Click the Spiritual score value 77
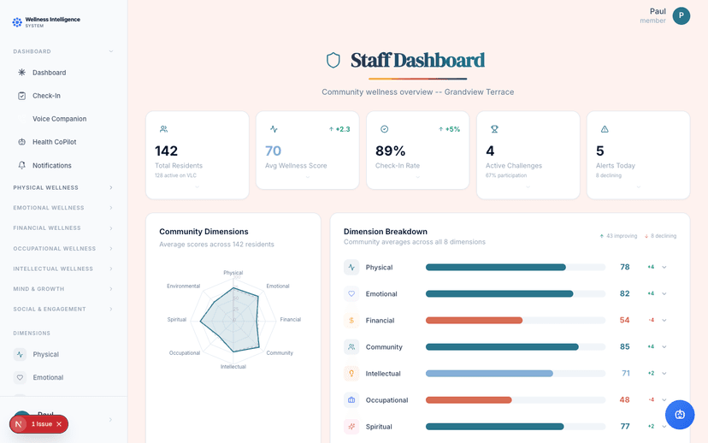Viewport: 708px width, 443px height. coord(625,427)
